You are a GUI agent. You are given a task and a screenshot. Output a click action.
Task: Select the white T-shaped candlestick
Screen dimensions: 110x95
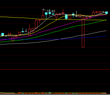tap(26, 30)
